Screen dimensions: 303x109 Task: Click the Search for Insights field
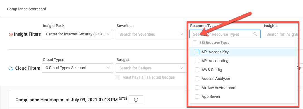pos(283,34)
